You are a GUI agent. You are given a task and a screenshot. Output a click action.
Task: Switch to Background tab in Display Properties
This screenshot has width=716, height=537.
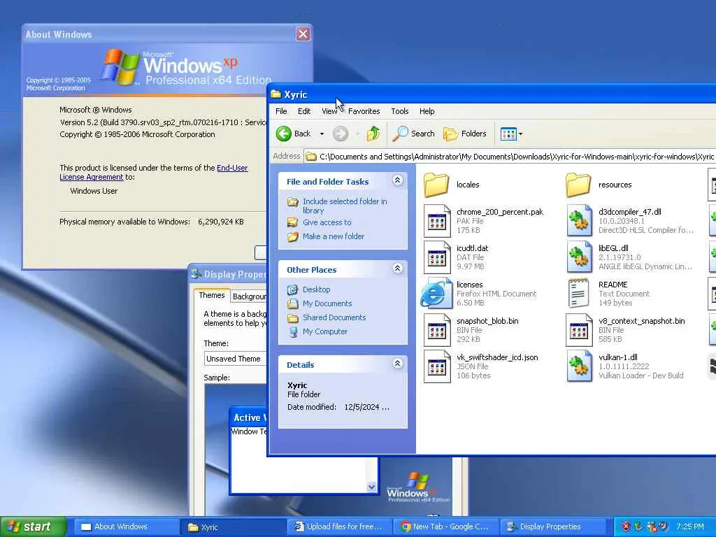coord(249,296)
